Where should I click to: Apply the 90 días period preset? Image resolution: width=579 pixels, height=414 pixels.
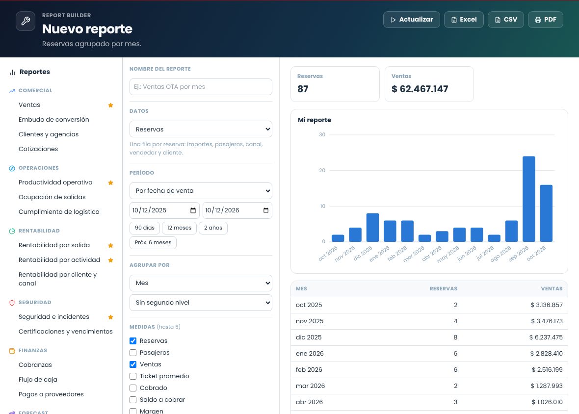pyautogui.click(x=145, y=228)
